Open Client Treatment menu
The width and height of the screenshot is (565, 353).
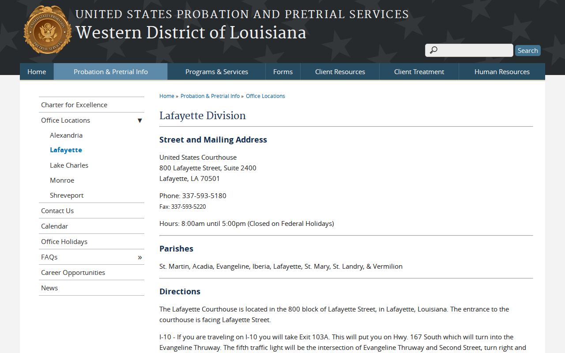coord(419,71)
